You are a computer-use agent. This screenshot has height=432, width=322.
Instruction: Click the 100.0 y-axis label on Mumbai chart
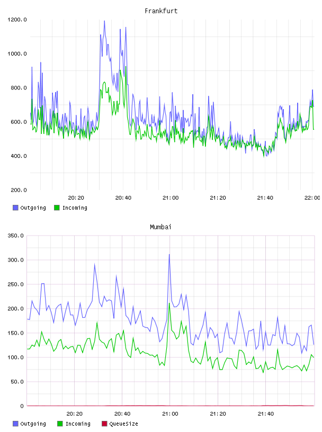pos(15,357)
